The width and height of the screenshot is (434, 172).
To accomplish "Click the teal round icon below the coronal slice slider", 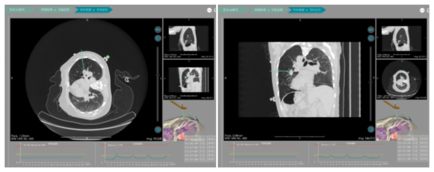I will tap(371, 129).
